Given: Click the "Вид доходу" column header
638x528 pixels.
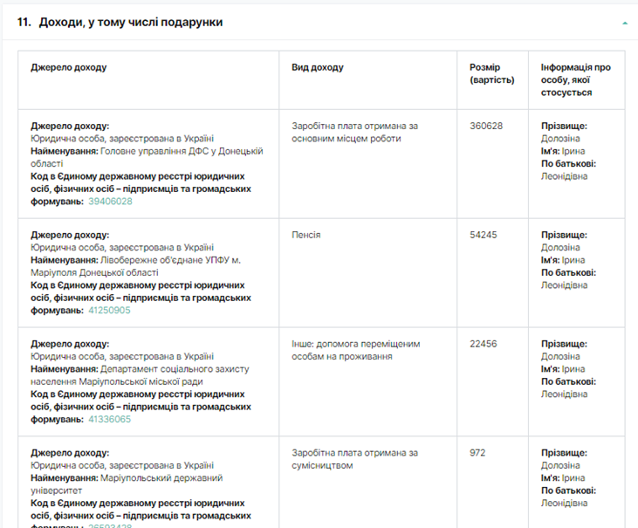Looking at the screenshot, I should pyautogui.click(x=318, y=67).
